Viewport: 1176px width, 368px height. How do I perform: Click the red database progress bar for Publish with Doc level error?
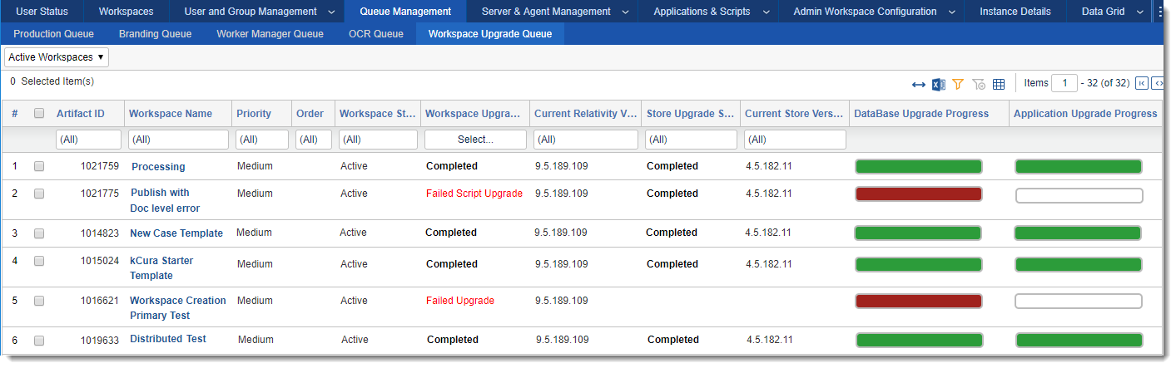click(919, 194)
